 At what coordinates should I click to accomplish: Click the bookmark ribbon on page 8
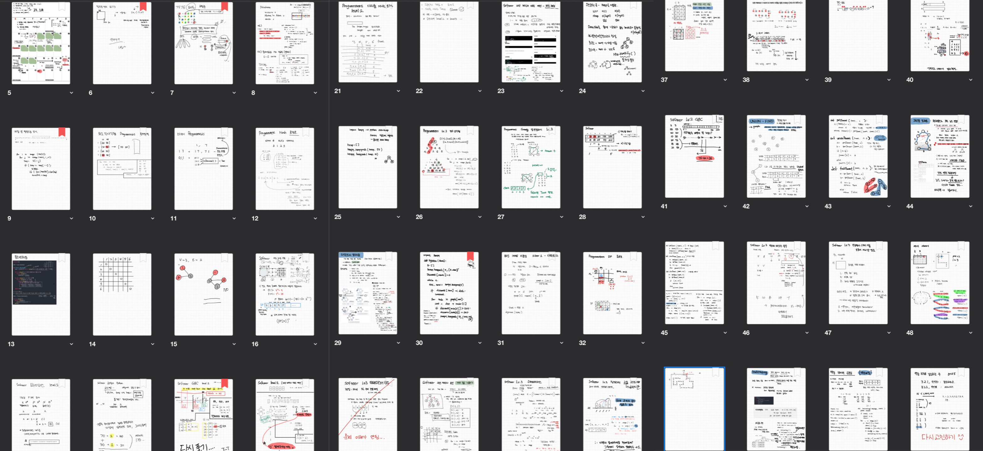[x=306, y=7]
